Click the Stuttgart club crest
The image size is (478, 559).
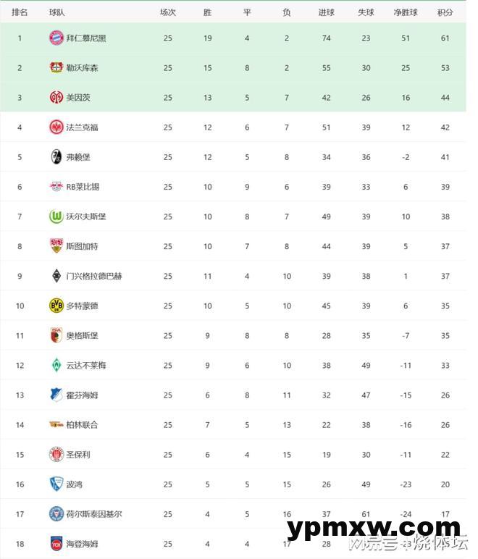click(x=56, y=246)
